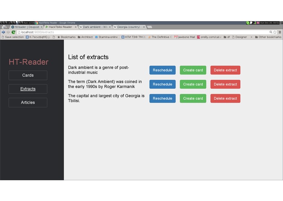Image resolution: width=283 pixels, height=201 pixels.
Task: Close the htreader Devpost tab
Action: 42,27
